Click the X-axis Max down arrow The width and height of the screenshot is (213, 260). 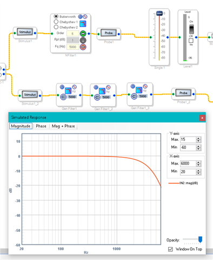coord(198,165)
